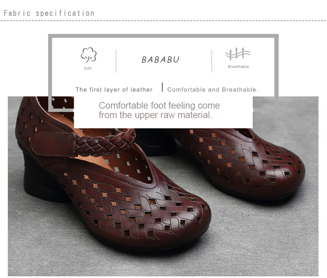This screenshot has width=327, height=278.
Task: Click 'from the upper raw material.' line
Action: [x=155, y=115]
